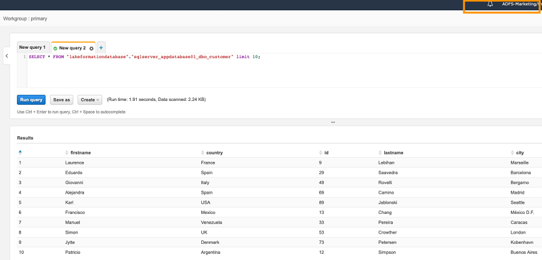Screen dimensions: 542x260
Task: Click the Save as button
Action: [62, 100]
